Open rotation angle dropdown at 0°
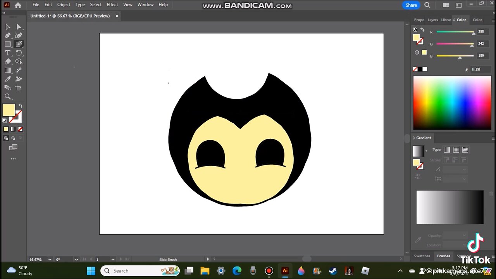The image size is (496, 279). pyautogui.click(x=76, y=259)
